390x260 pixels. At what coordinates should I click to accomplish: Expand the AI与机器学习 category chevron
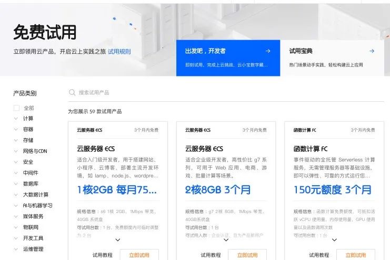click(x=16, y=205)
